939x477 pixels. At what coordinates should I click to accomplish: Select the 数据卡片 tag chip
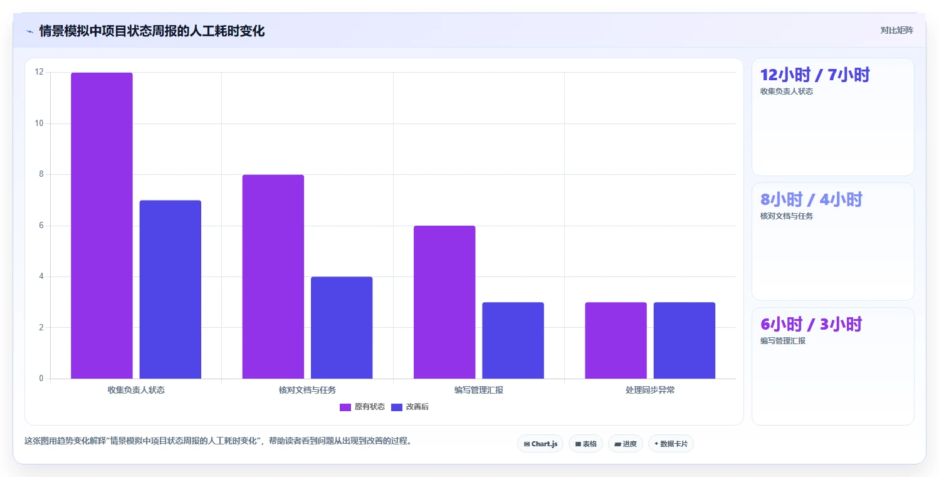671,444
